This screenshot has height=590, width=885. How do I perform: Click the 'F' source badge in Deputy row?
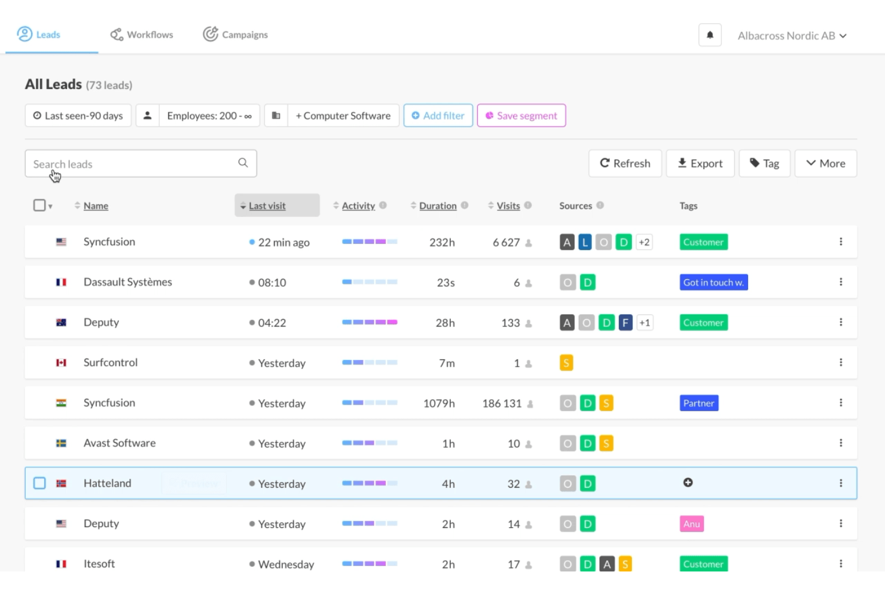(x=625, y=323)
